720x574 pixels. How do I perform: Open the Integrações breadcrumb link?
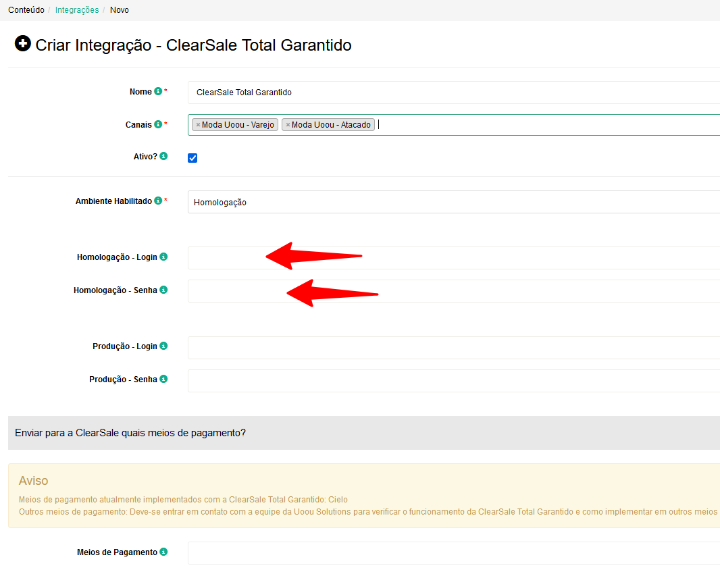tap(77, 10)
